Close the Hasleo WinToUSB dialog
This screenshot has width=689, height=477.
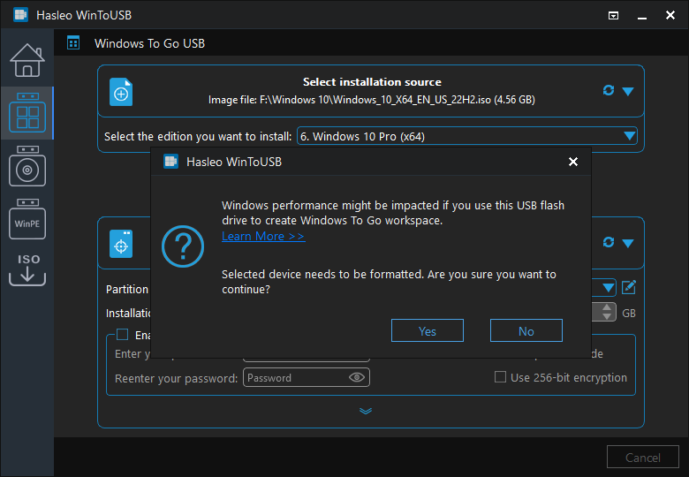(x=573, y=162)
